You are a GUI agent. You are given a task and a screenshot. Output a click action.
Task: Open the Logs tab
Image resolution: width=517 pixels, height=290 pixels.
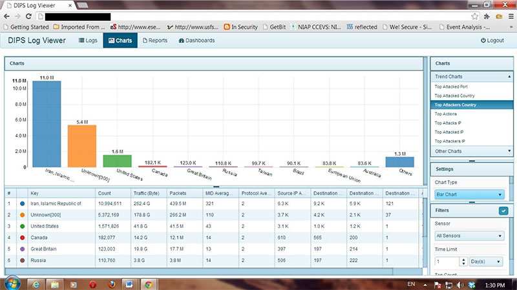click(x=88, y=41)
